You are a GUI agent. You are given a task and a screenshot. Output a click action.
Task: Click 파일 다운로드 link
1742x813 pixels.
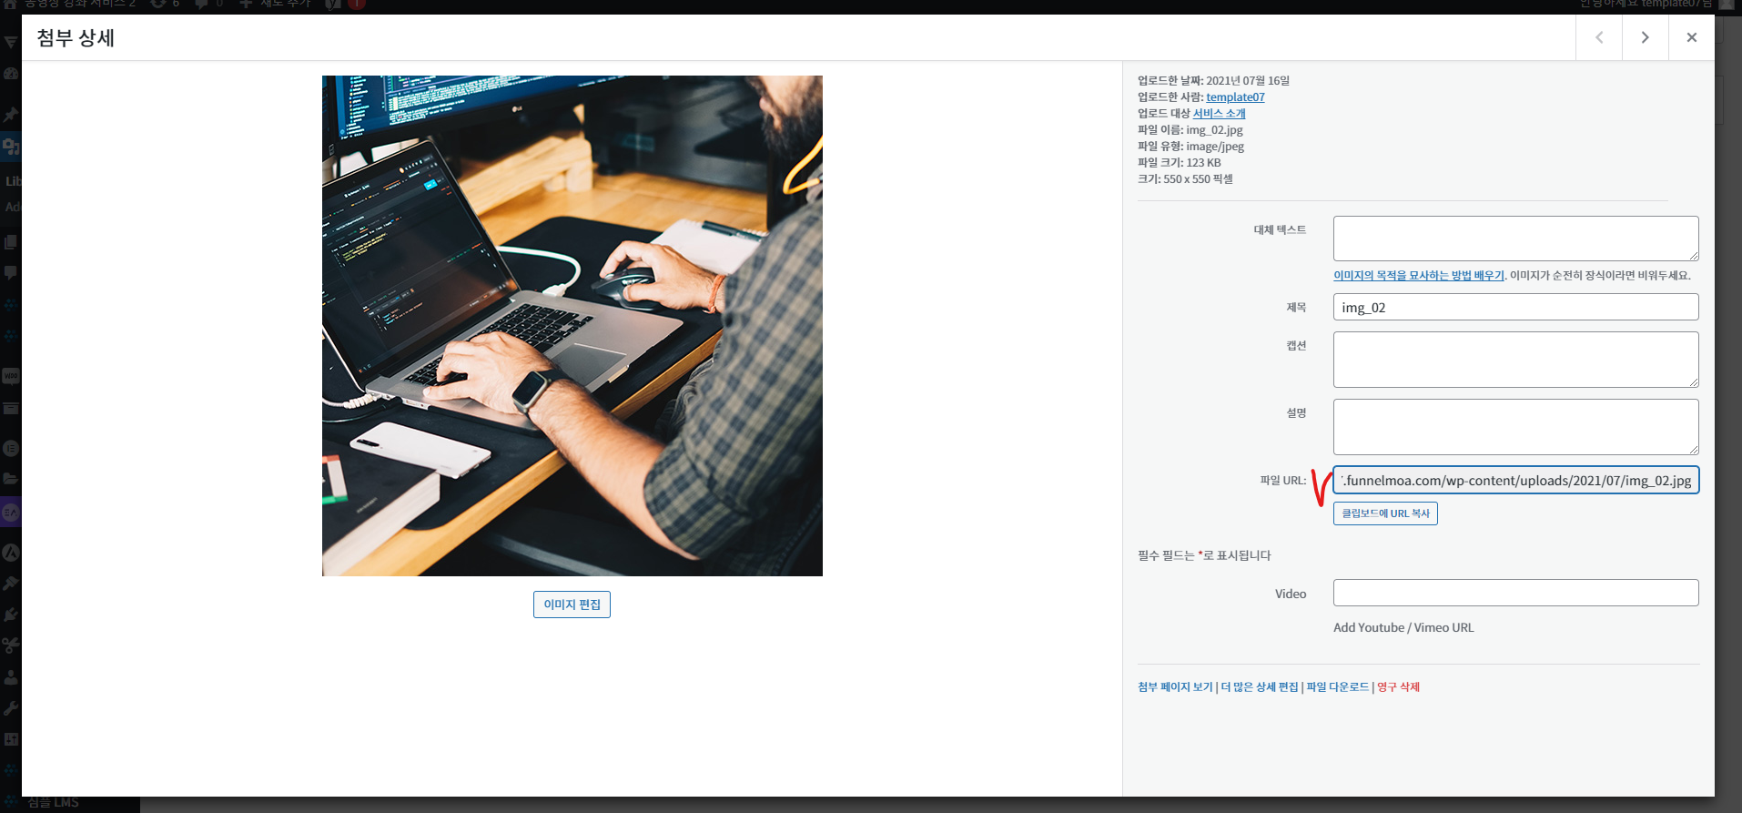[x=1337, y=687]
